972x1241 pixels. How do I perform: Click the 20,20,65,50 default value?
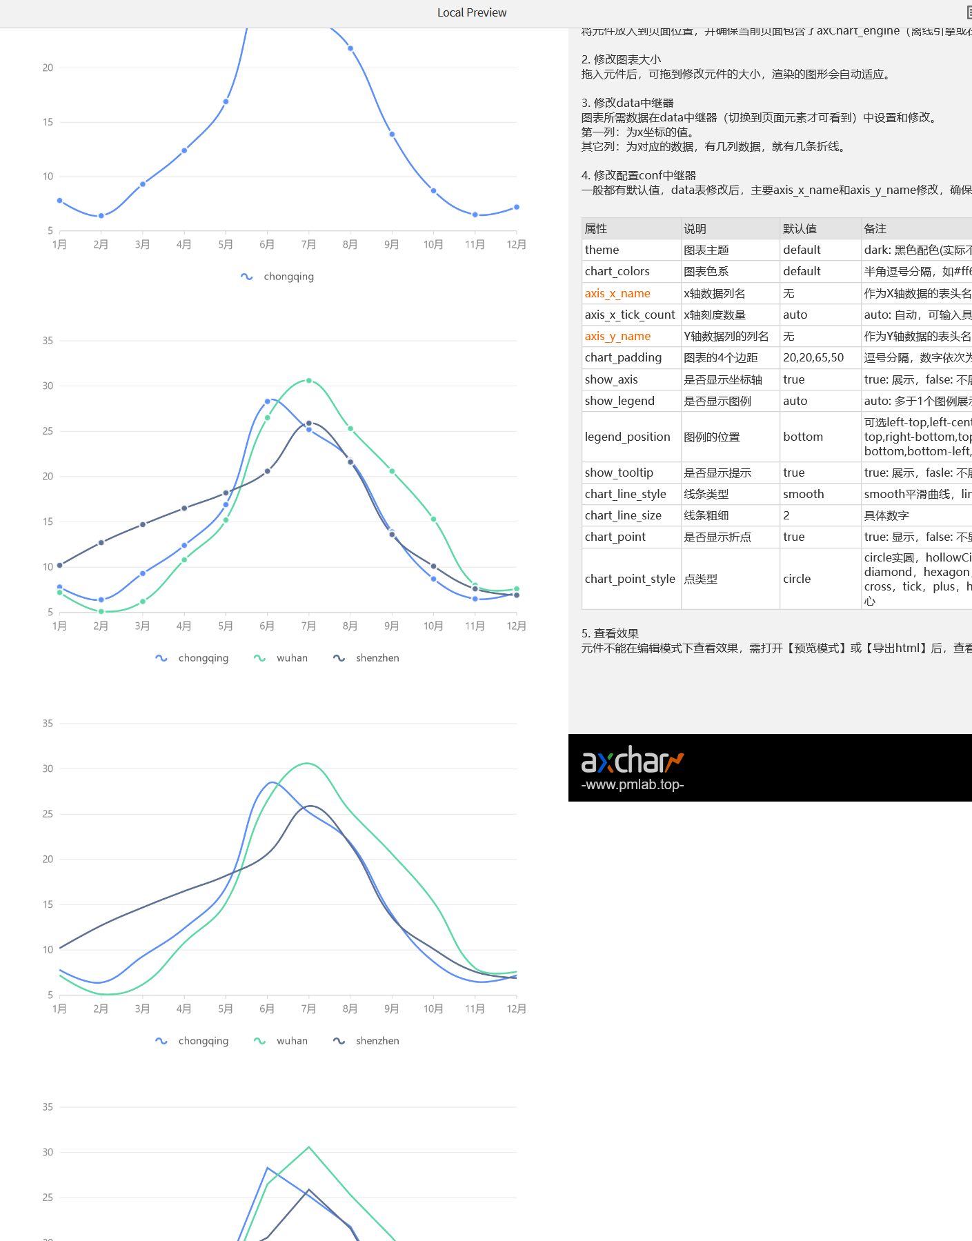click(820, 357)
